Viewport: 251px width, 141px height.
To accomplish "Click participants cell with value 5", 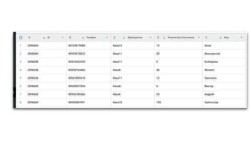I will [x=178, y=62].
